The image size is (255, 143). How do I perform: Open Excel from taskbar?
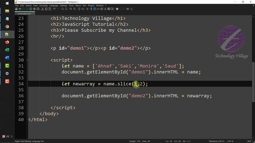click(7, 50)
